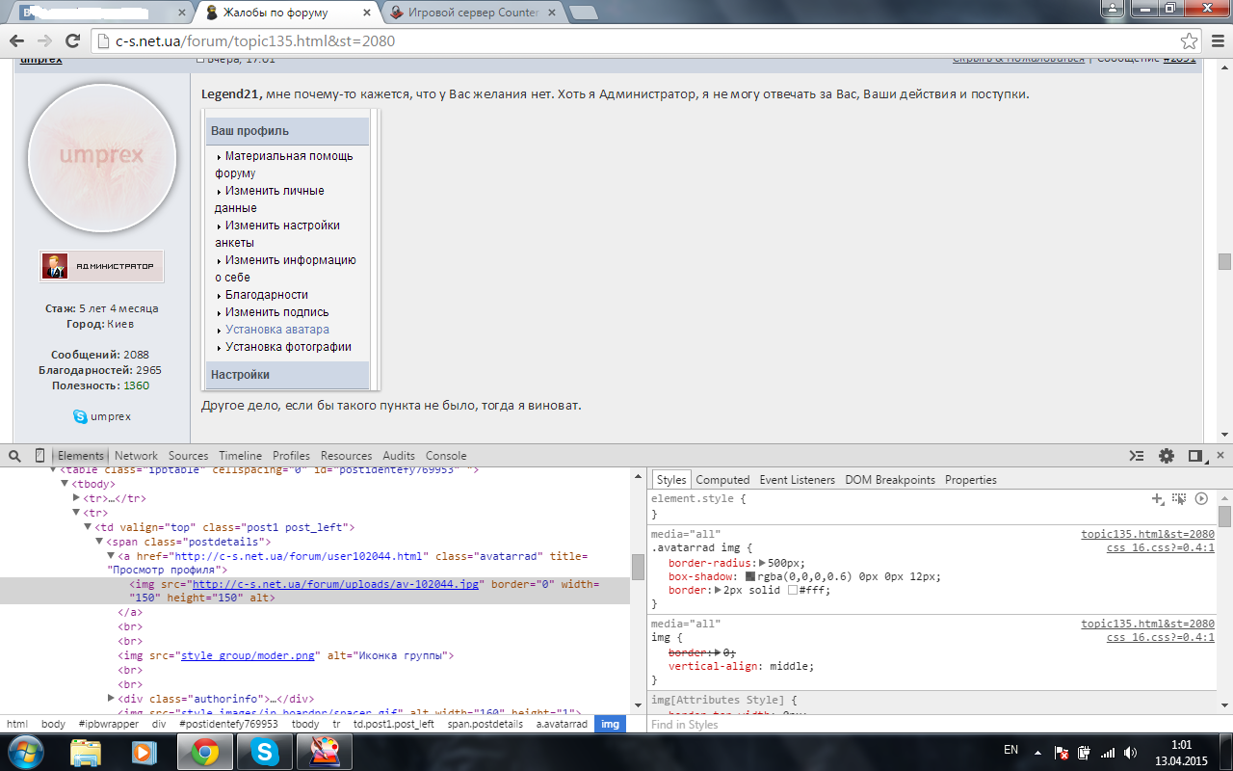Expand the border-radius property triangle

762,563
